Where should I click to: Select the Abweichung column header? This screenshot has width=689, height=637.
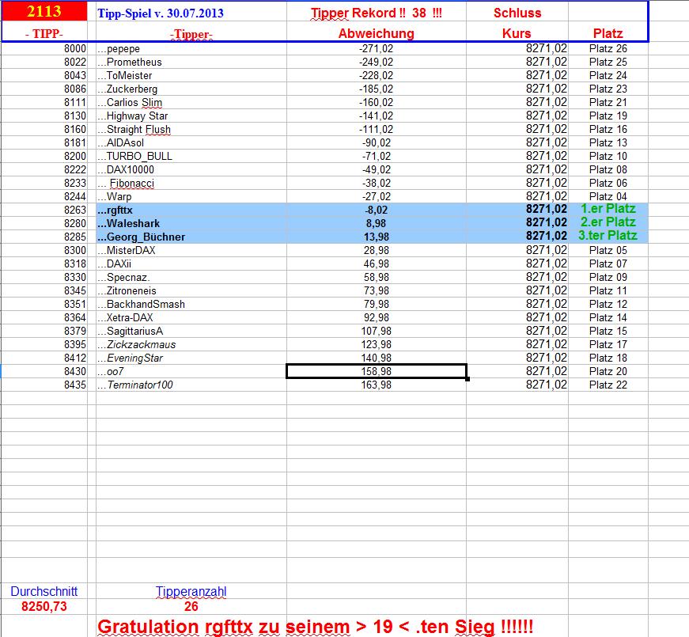(x=374, y=34)
